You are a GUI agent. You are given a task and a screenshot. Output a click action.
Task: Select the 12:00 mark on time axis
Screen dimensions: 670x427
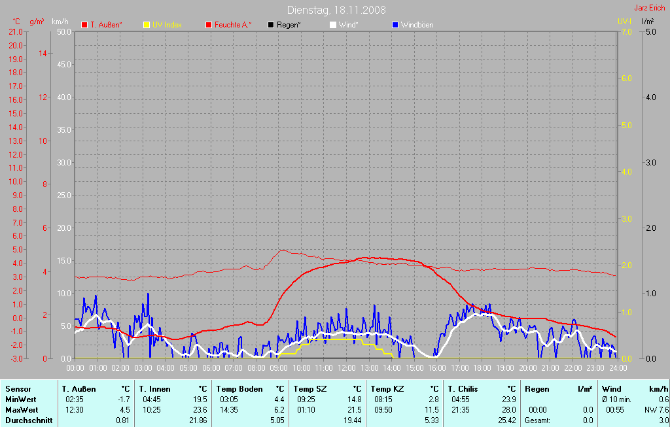(x=346, y=369)
